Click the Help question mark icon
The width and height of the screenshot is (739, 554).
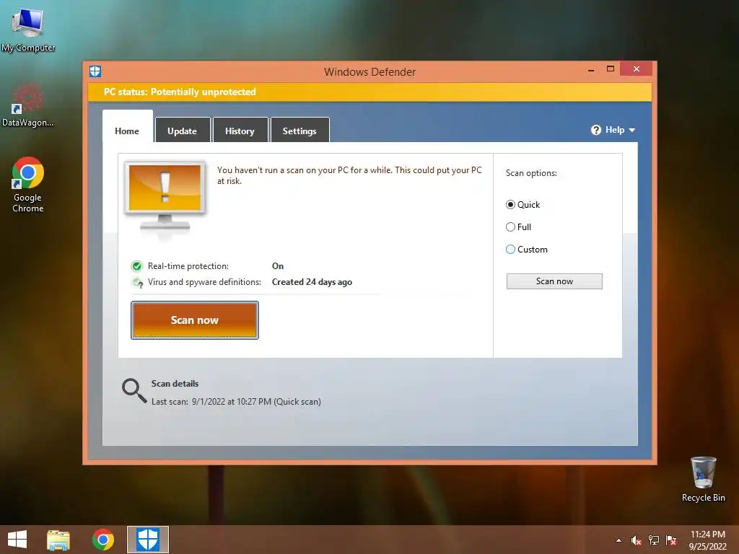[595, 130]
